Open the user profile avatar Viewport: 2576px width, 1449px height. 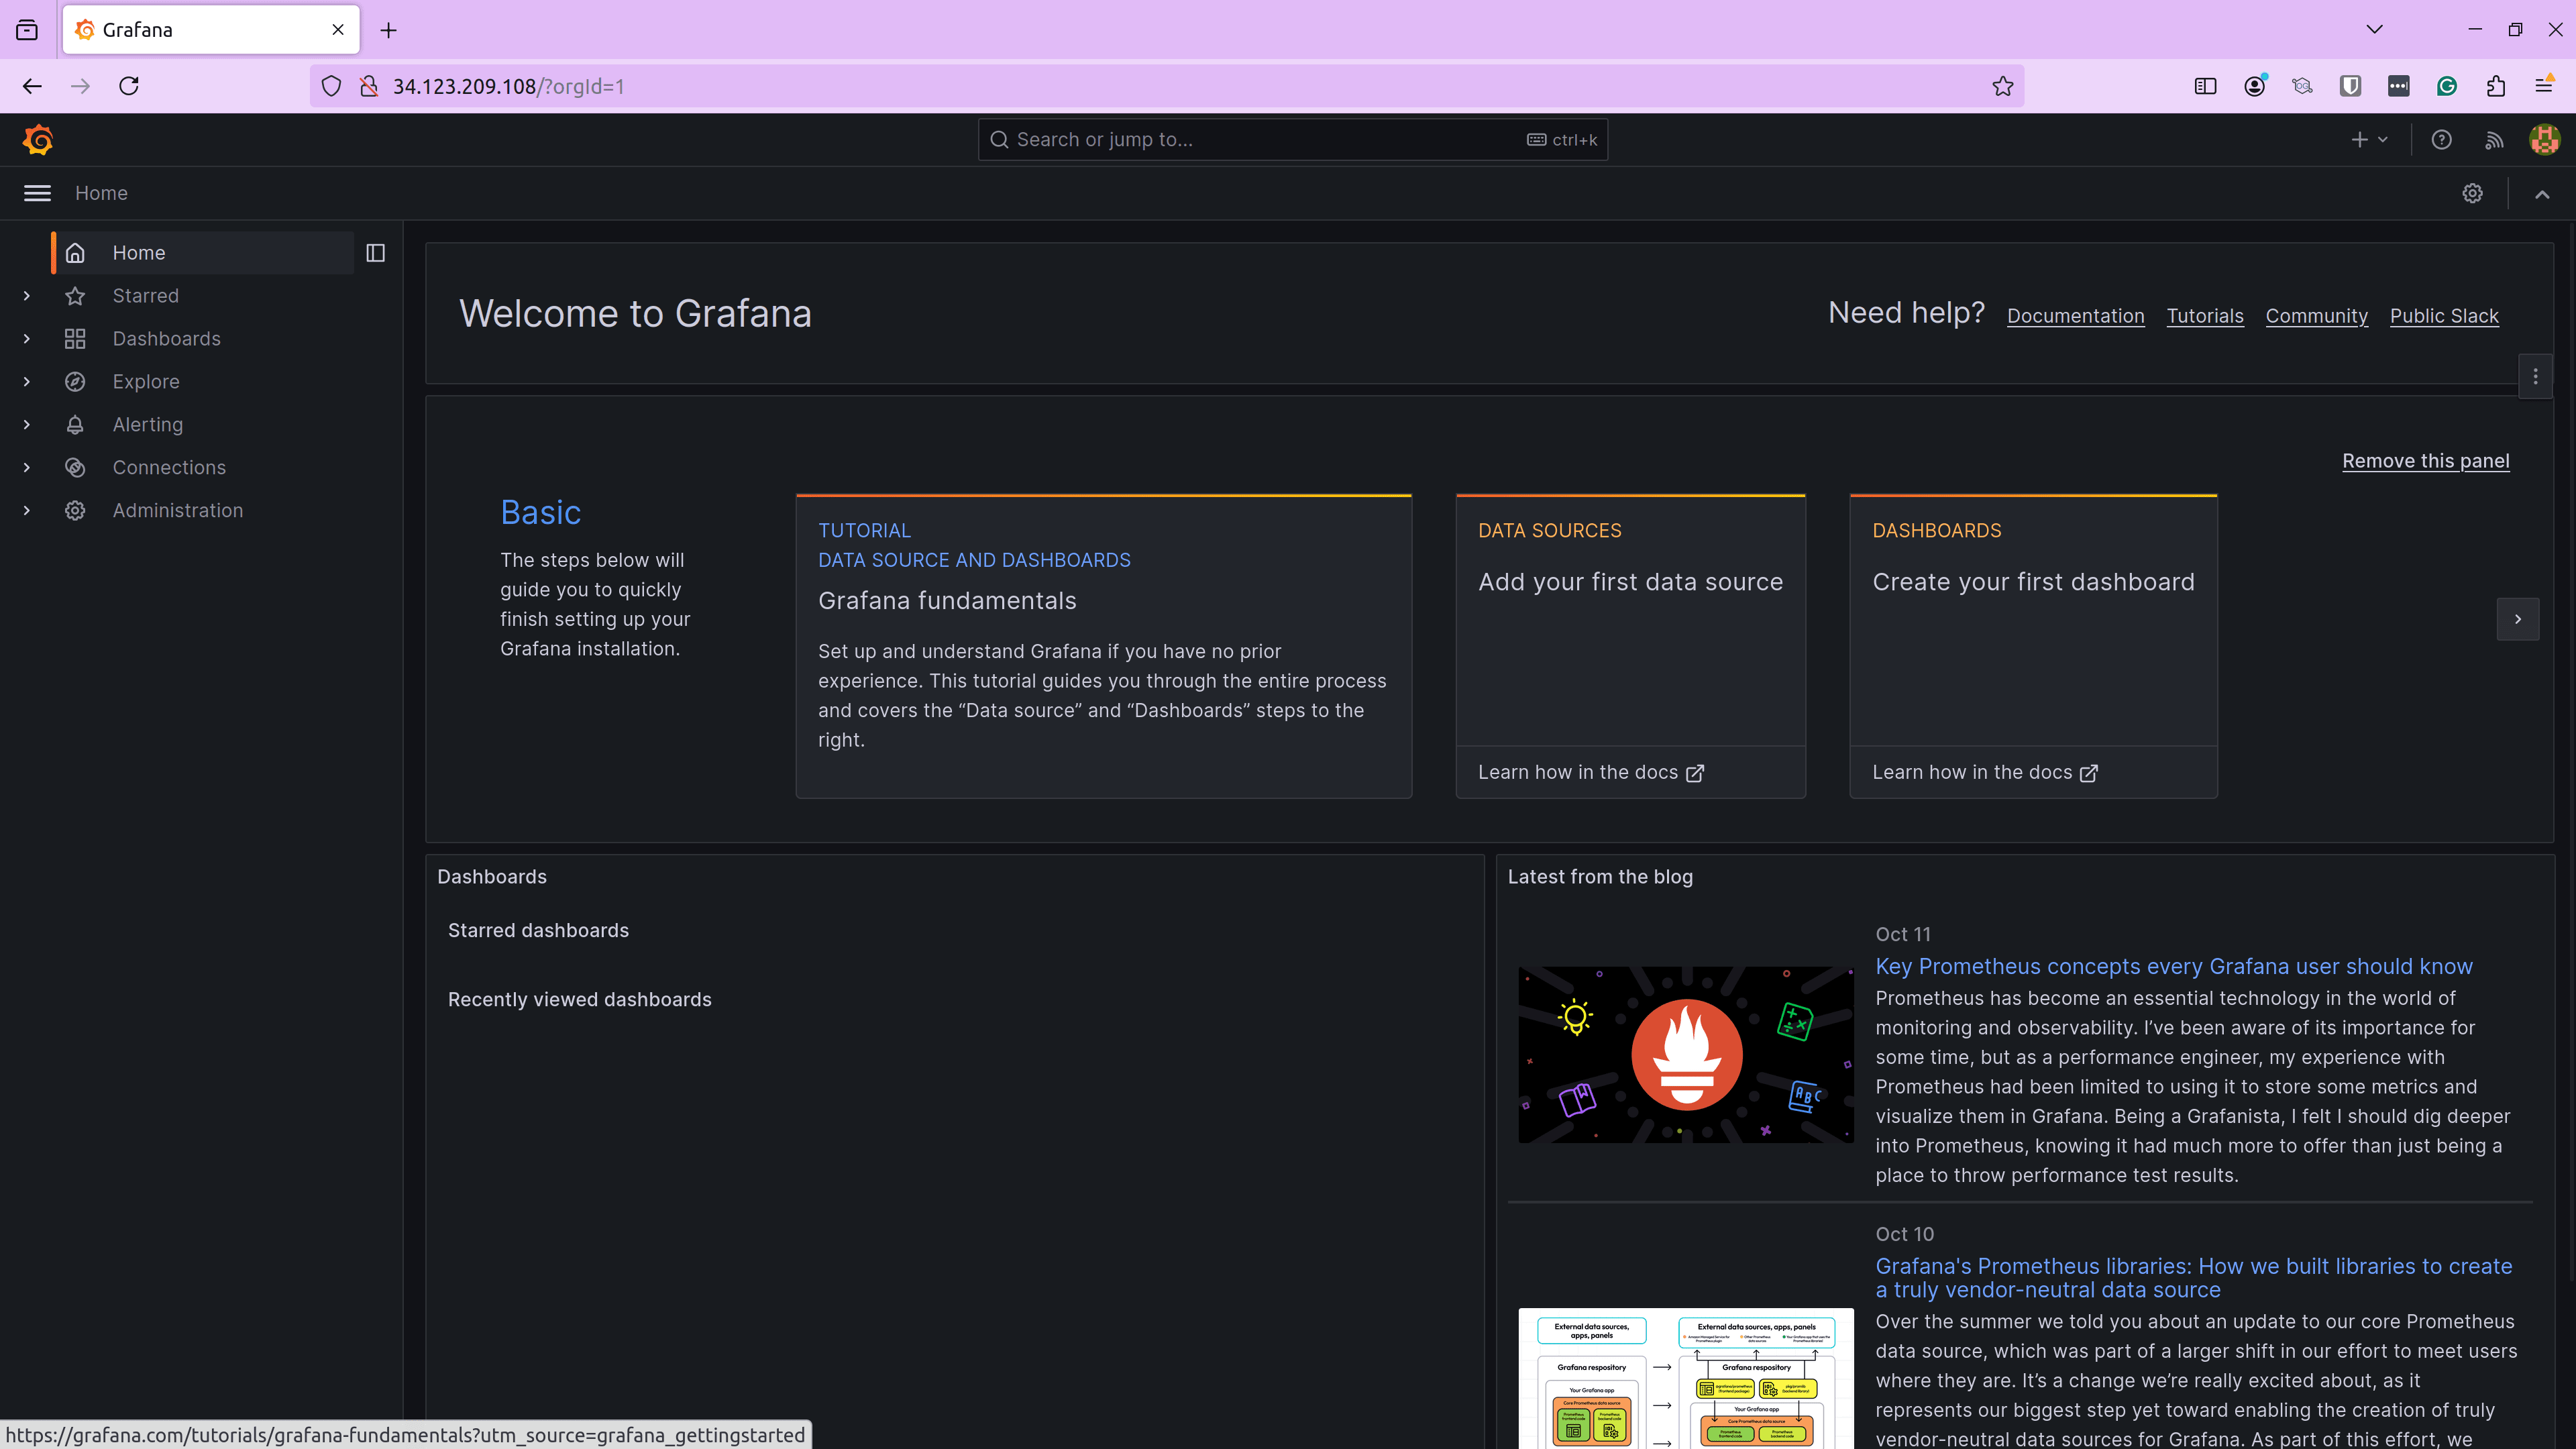[x=2544, y=140]
